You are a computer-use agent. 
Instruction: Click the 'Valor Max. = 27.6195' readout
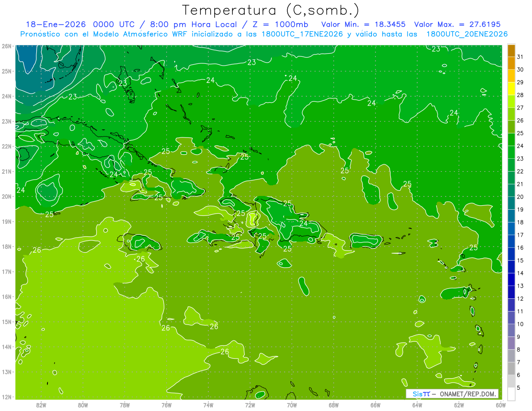(x=457, y=24)
